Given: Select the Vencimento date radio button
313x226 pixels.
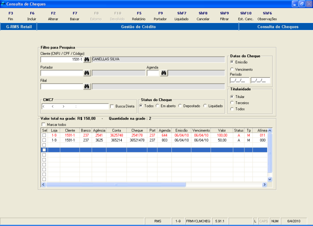Looking at the screenshot, I should (232, 69).
